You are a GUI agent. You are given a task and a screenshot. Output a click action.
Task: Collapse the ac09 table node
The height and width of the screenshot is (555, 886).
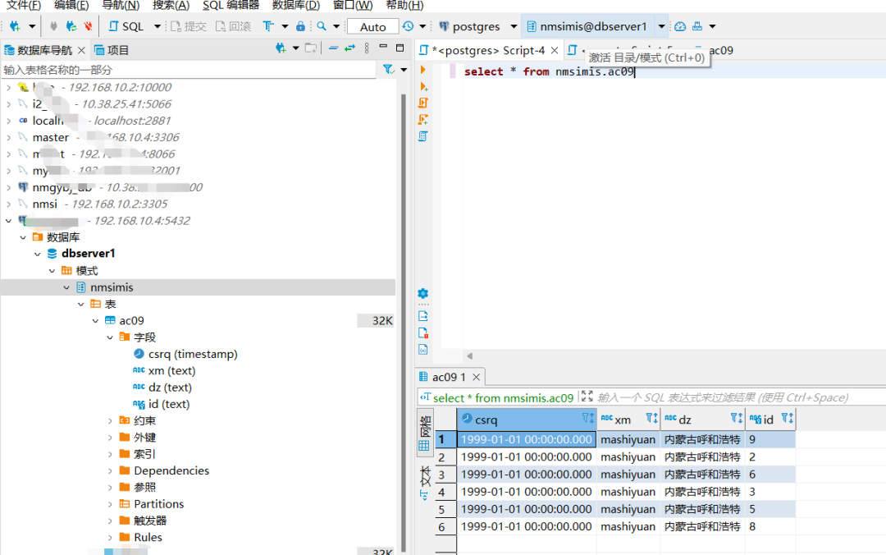(95, 321)
